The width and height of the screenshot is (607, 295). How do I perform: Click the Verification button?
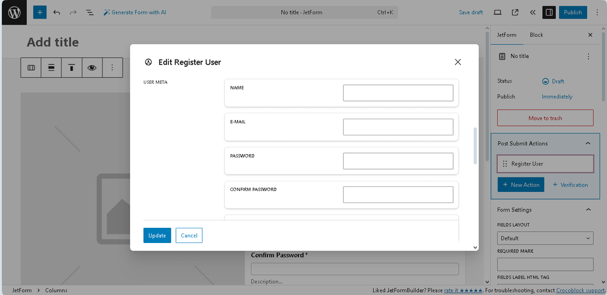tap(570, 185)
